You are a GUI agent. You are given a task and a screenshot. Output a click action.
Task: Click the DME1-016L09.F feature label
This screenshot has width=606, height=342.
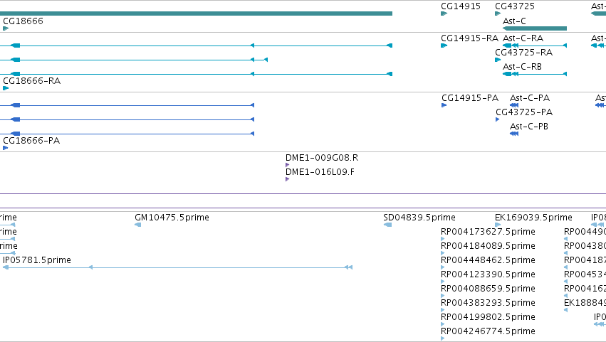[x=320, y=172]
